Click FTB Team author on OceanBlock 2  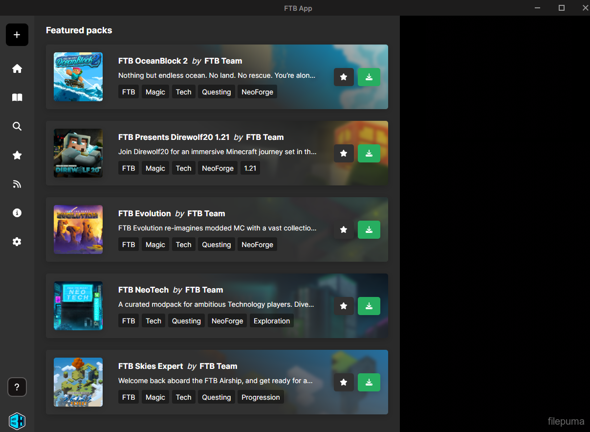[x=223, y=61]
